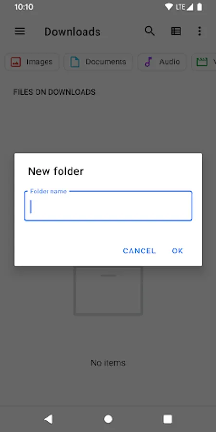Screen dimensions: 216x432
Task: Tap the FILES ON DOWNLOADS header
Action: [54, 92]
